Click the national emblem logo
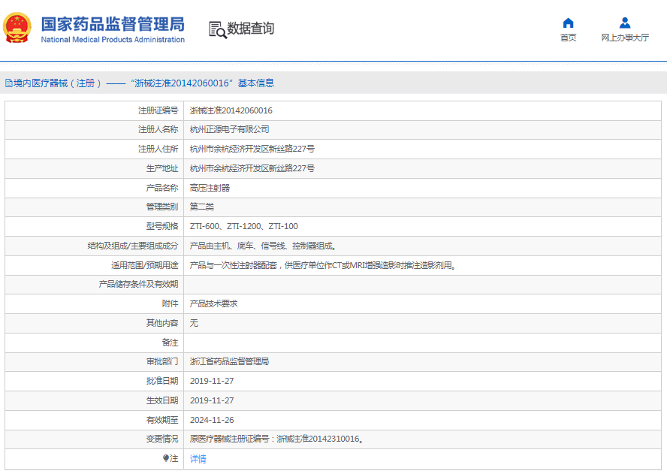Image resolution: width=667 pixels, height=474 pixels. (17, 28)
